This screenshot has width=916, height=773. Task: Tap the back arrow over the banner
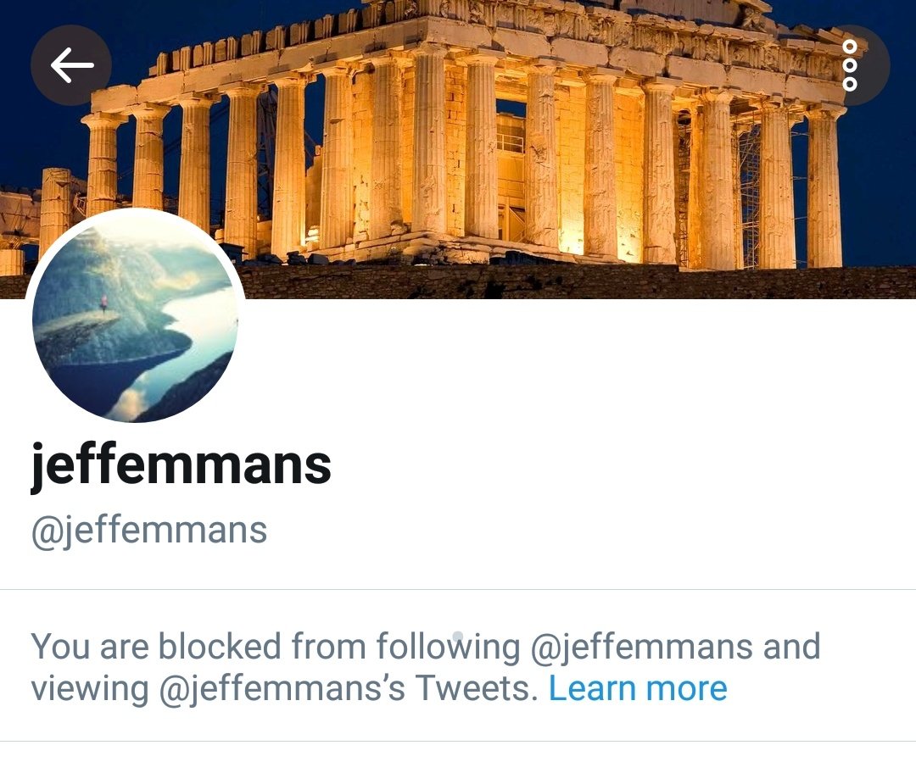tap(71, 64)
